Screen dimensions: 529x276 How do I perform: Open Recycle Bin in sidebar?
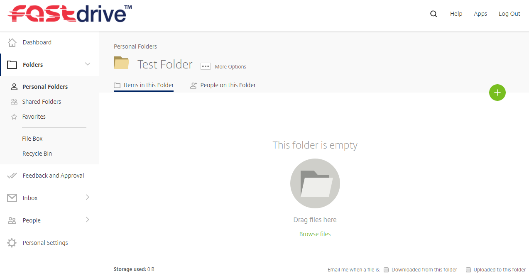pos(37,154)
